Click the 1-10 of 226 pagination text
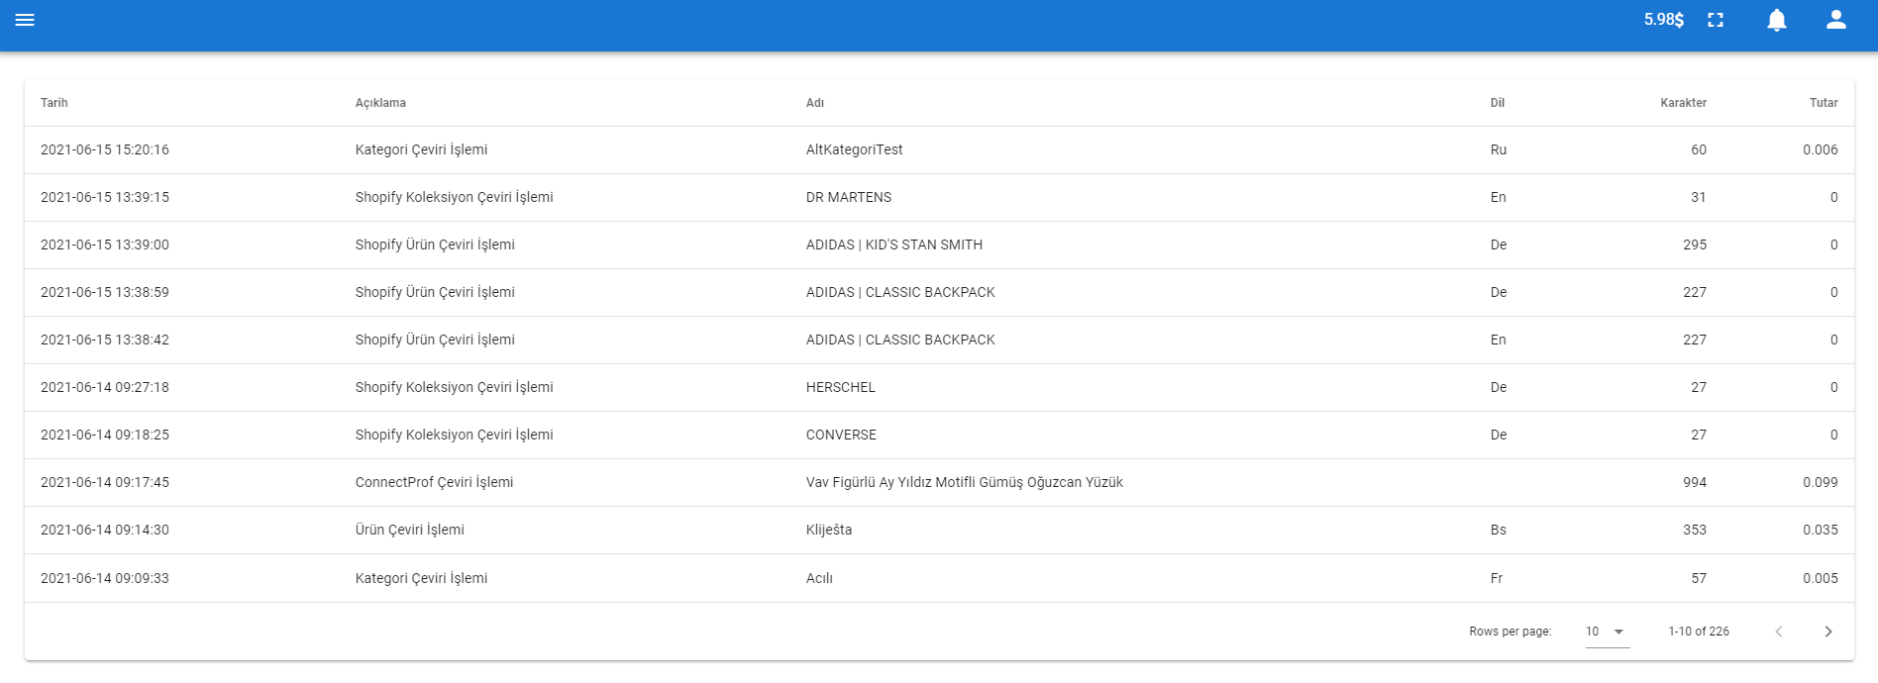 [x=1699, y=632]
